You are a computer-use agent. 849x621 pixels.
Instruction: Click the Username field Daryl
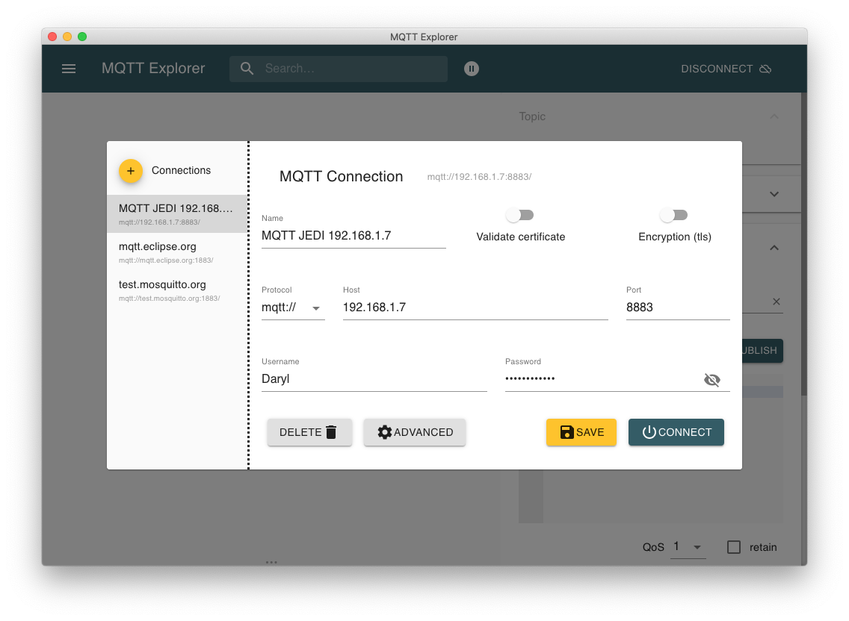374,378
